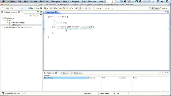
Task: Click the volume icon in menu bar
Action: coord(162,1)
